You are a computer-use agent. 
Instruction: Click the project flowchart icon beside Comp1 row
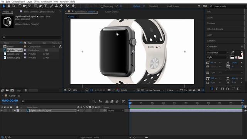click(60, 46)
